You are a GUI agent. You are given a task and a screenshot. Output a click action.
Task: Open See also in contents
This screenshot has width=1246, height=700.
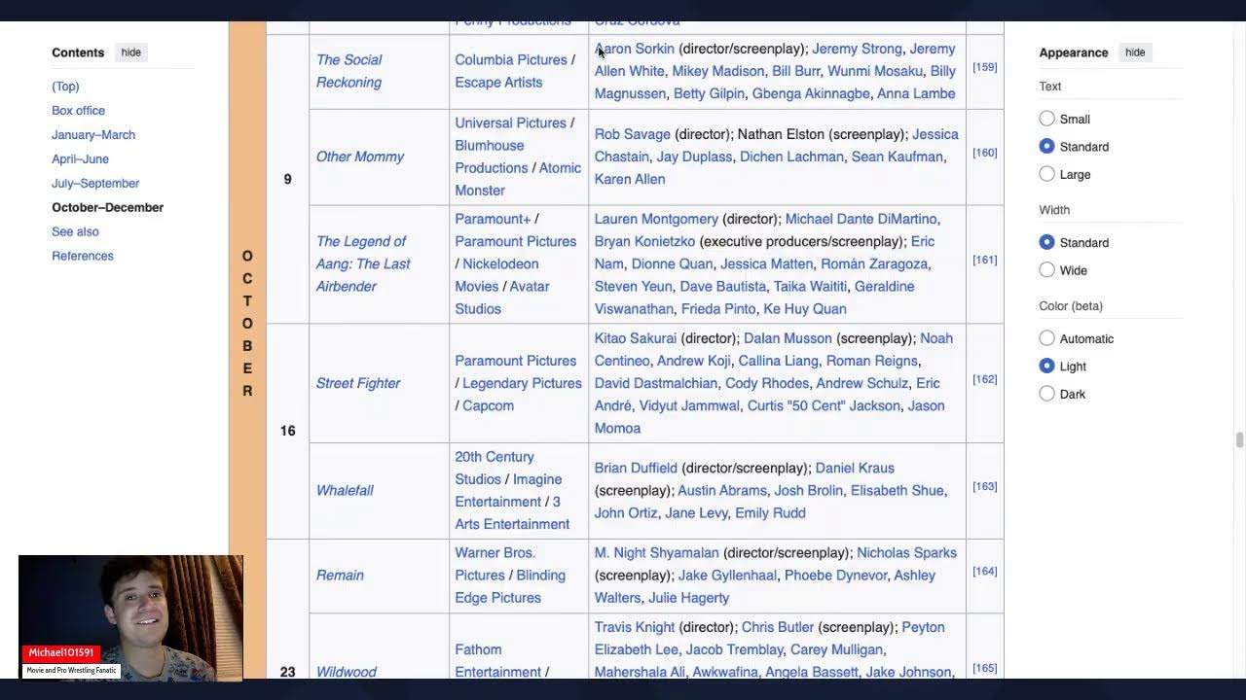[75, 231]
